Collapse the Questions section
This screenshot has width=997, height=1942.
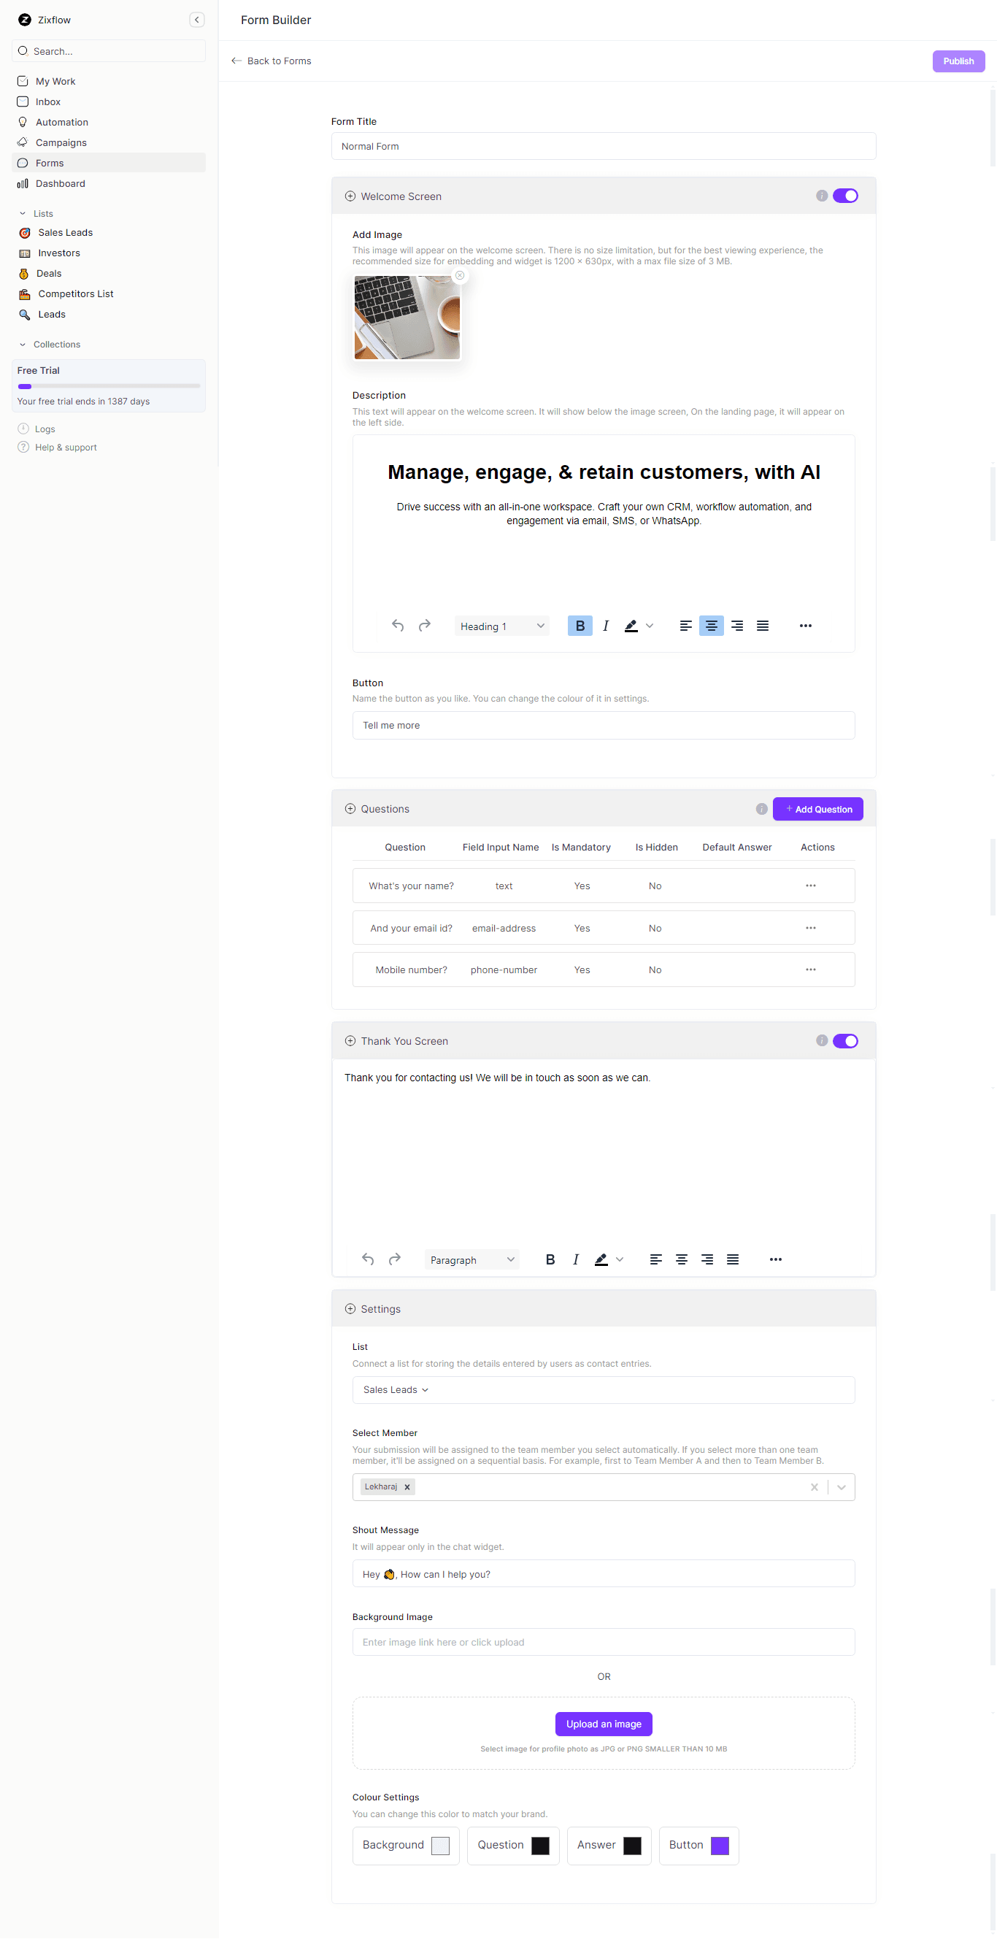pyautogui.click(x=350, y=809)
